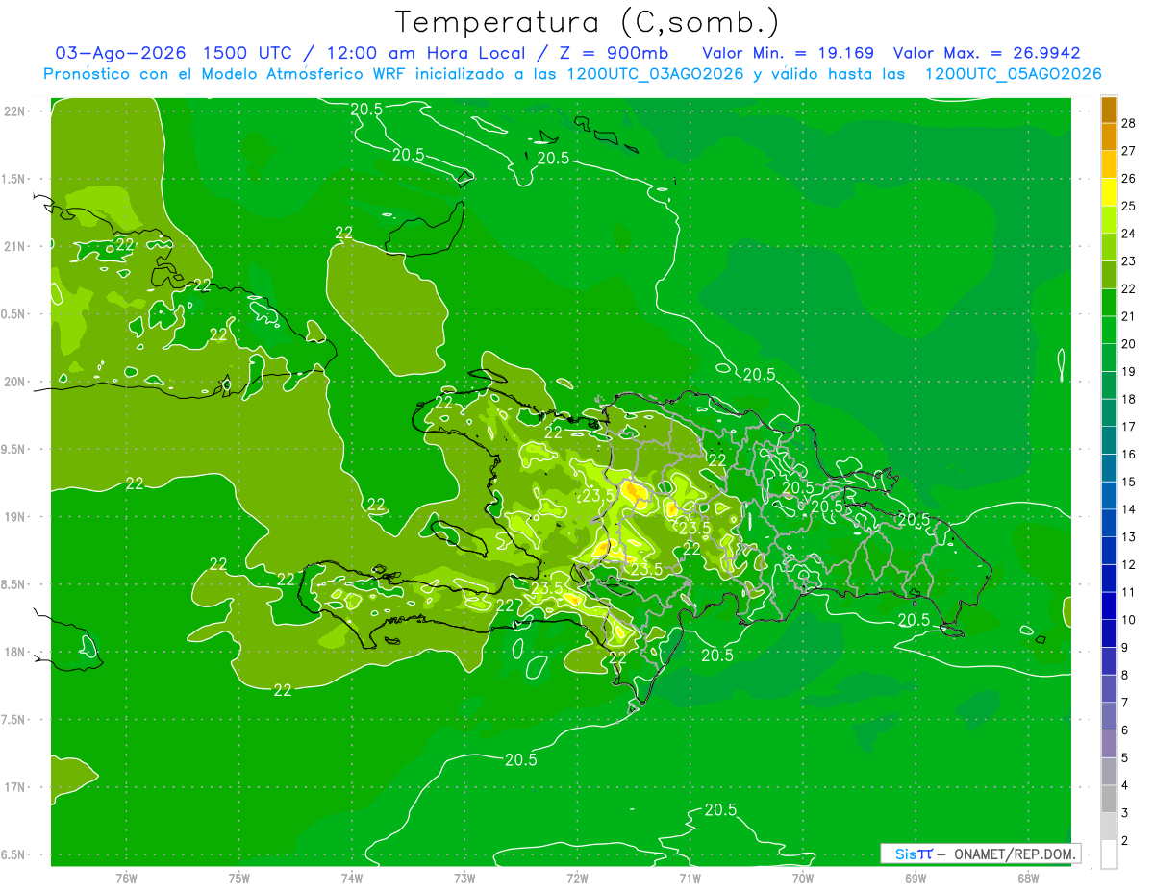Click the '17N' latitude axis label
The height and width of the screenshot is (891, 1154).
point(13,787)
